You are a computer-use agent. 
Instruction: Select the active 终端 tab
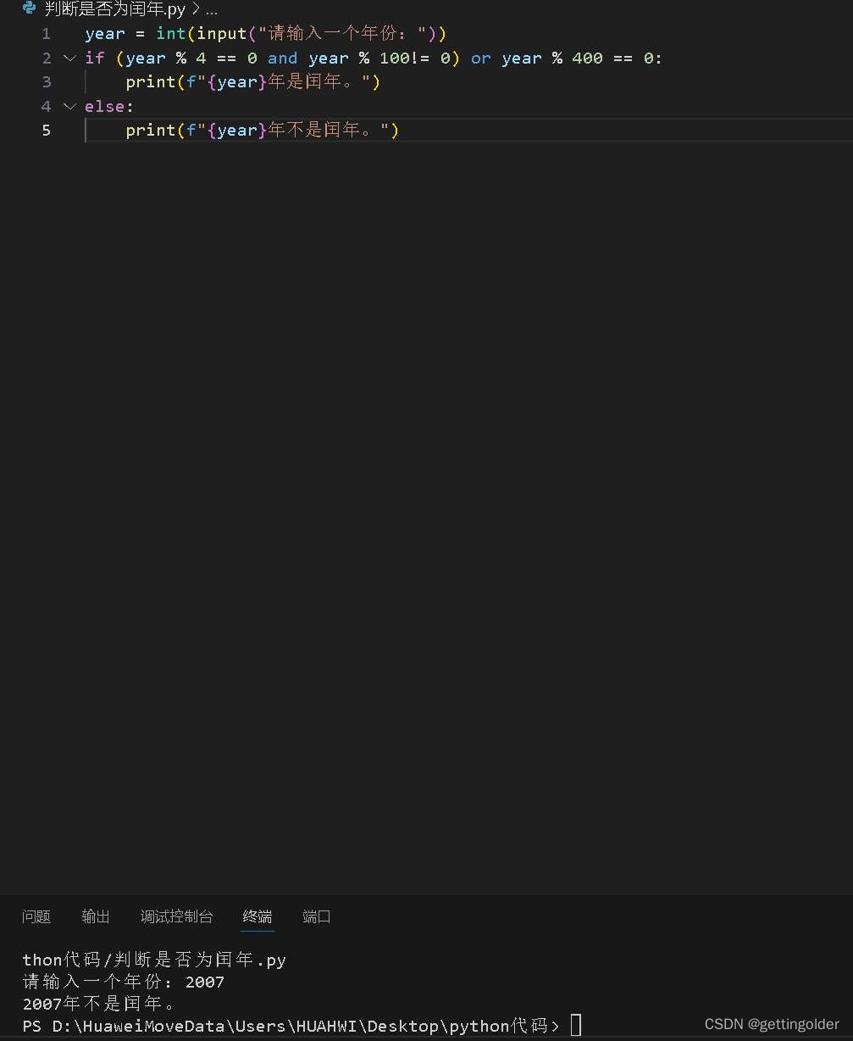pos(257,916)
